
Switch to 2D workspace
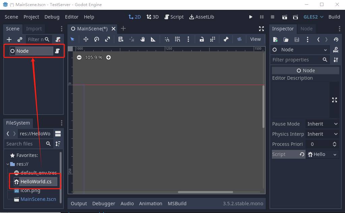click(135, 17)
